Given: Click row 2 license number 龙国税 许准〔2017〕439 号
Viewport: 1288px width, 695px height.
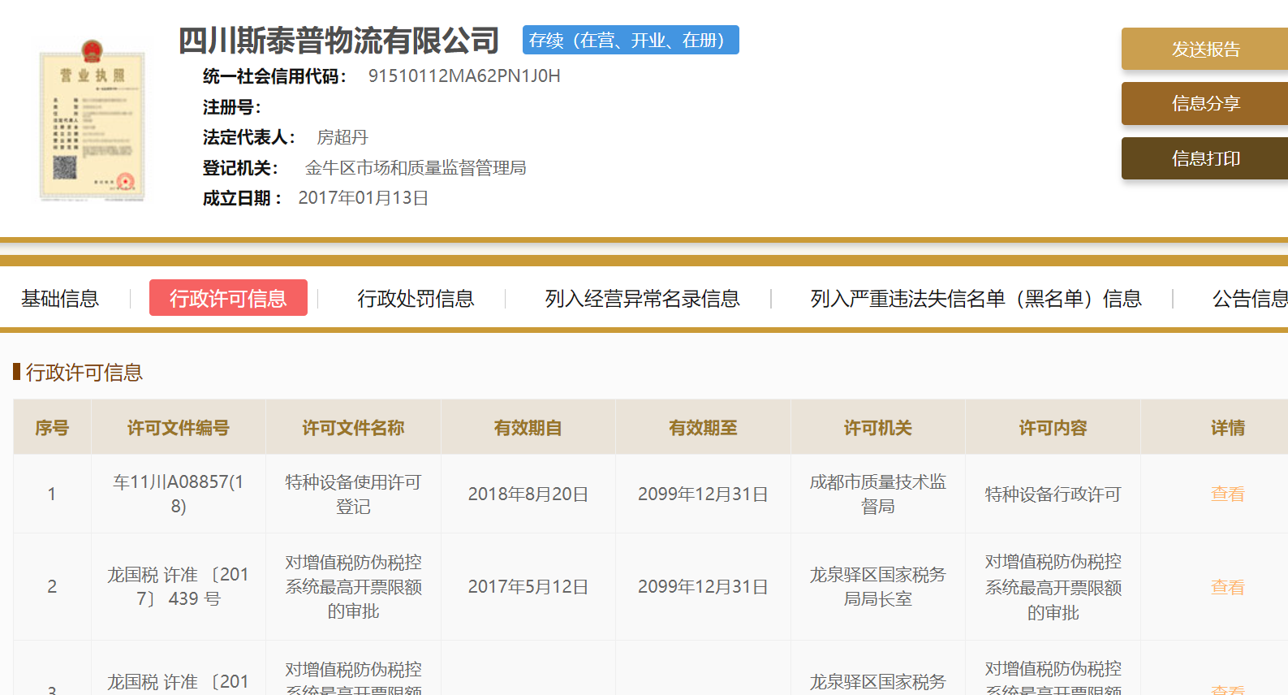Looking at the screenshot, I should pos(179,587).
